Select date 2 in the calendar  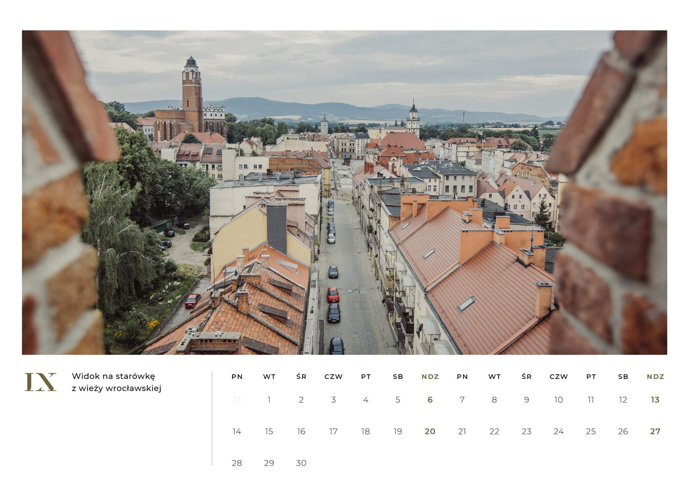pyautogui.click(x=301, y=400)
